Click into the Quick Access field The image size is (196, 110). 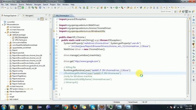[166, 12]
